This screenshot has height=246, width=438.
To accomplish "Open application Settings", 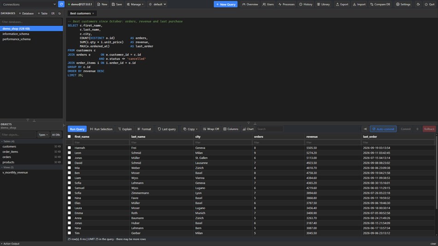I will [403, 4].
